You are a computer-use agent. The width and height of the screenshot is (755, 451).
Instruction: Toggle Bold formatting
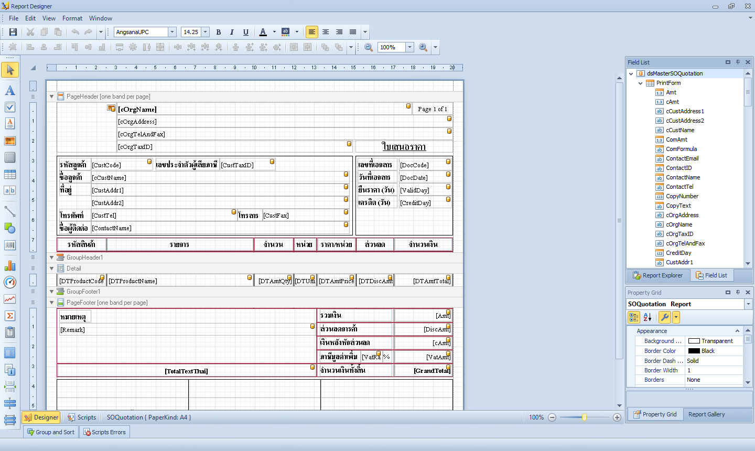click(x=219, y=32)
